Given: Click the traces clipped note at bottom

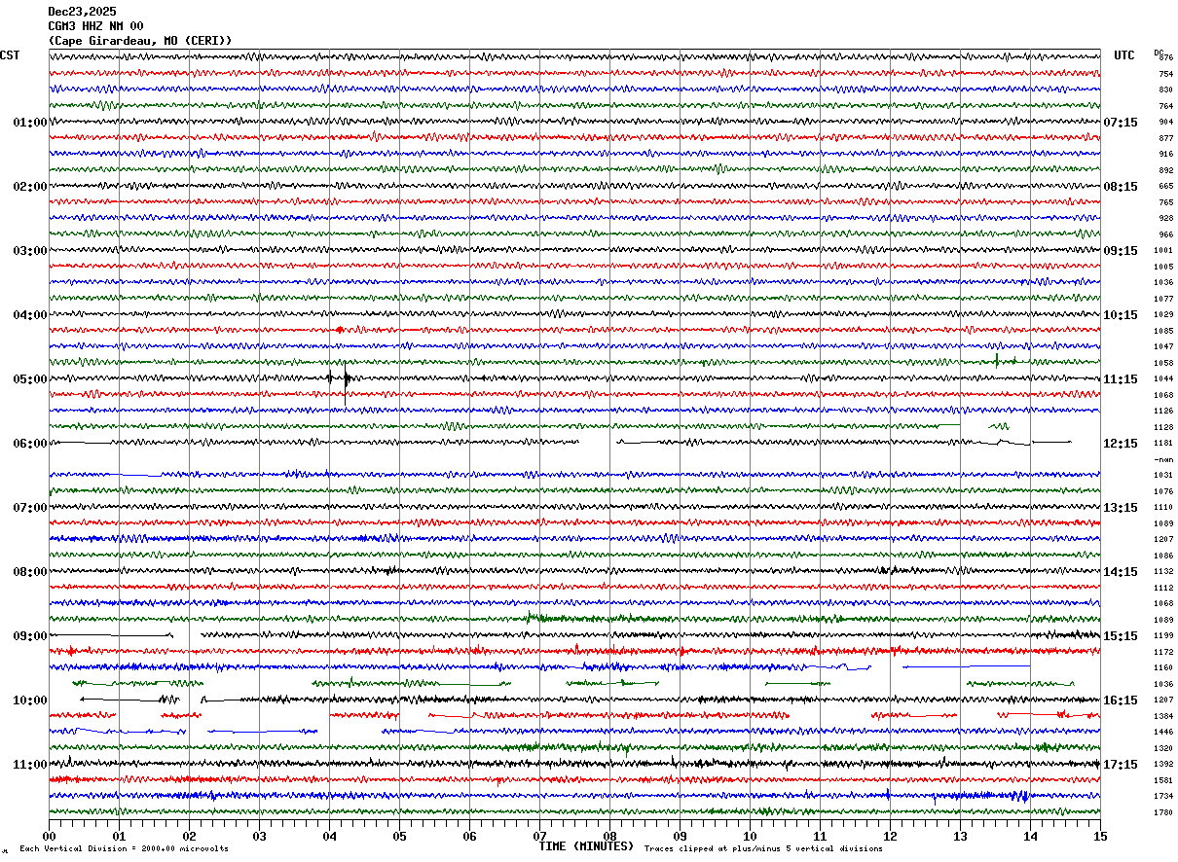Looking at the screenshot, I should coord(763,849).
